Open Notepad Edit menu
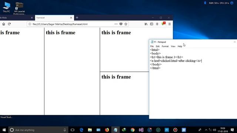 click(x=158, y=46)
